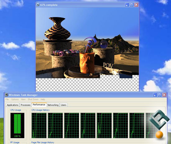Switch to the Applications tab
This screenshot has width=171, height=144.
click(x=12, y=105)
